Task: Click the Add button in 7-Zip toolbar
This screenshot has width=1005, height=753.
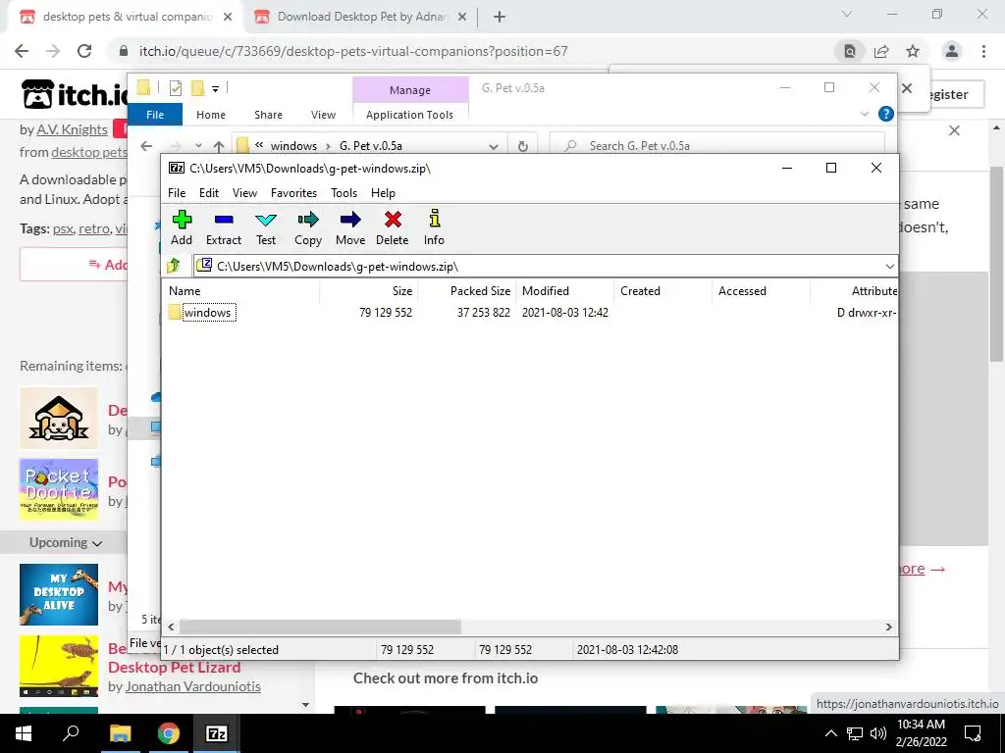Action: 182,227
